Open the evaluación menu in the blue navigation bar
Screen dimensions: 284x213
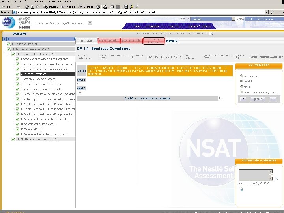(x=153, y=26)
